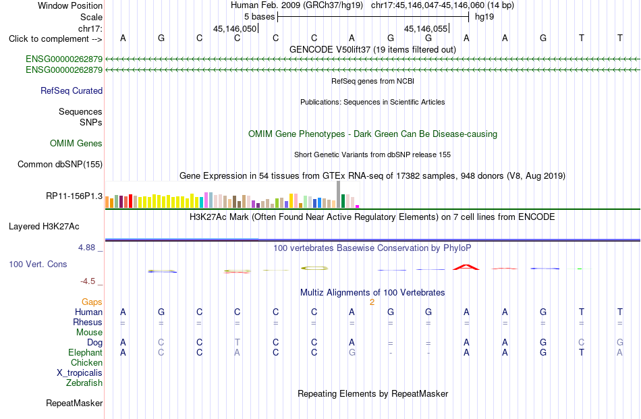Open Multiz Alignments of 100 Vertebrates title

tap(372, 292)
